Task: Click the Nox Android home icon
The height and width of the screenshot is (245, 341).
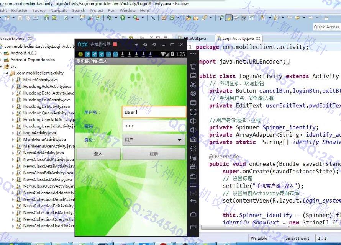Action: (x=193, y=214)
